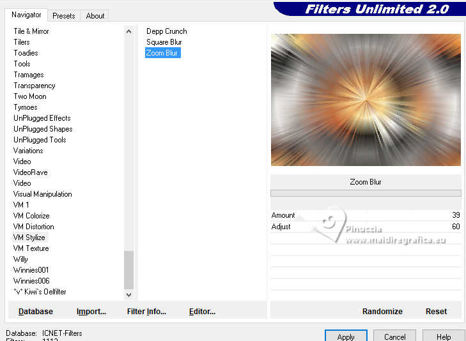This screenshot has height=341, width=466.
Task: Adjust the Amount slider row
Action: (366, 215)
